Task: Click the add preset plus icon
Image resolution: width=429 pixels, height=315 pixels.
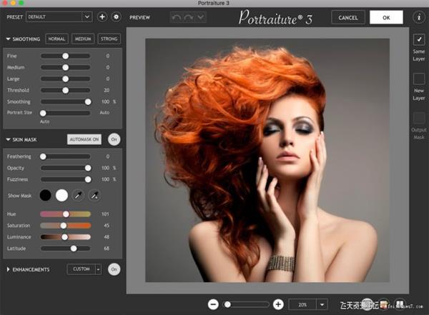Action: coord(102,16)
